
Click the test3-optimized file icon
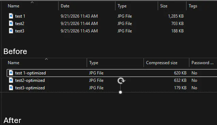click(11, 88)
